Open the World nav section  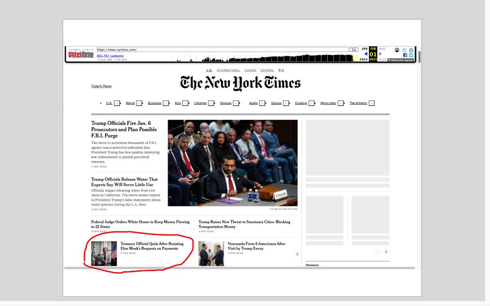[130, 103]
